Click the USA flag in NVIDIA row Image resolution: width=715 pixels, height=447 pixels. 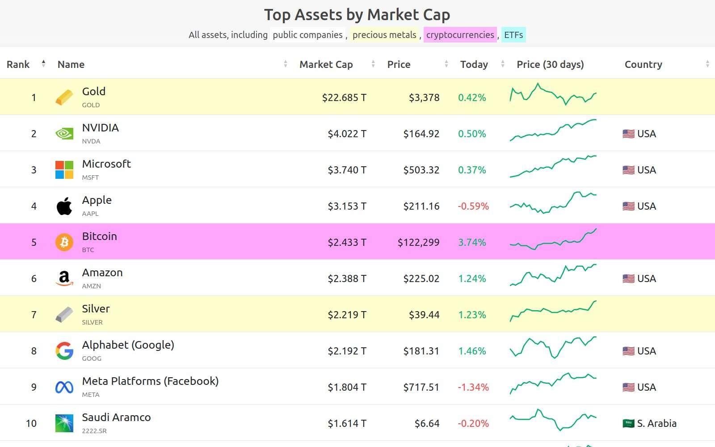[x=628, y=134]
